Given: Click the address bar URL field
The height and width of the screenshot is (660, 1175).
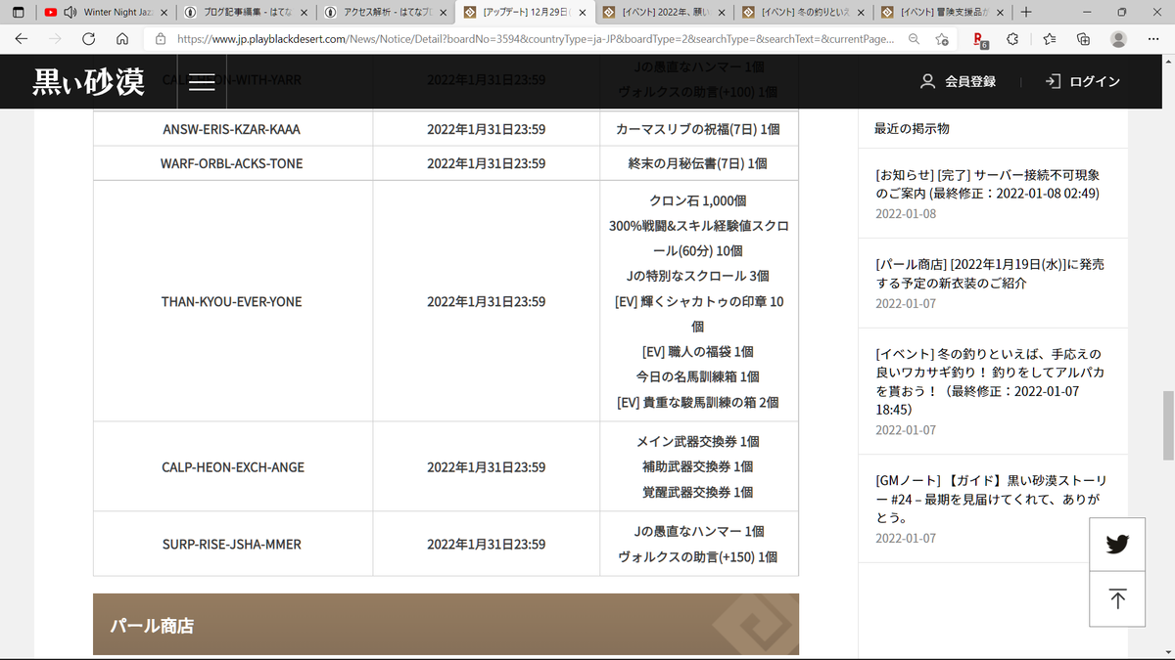Looking at the screenshot, I should pyautogui.click(x=534, y=39).
